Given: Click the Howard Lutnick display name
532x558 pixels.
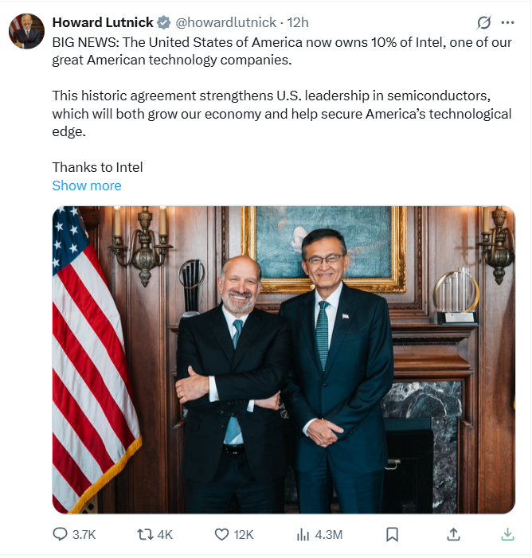Looking at the screenshot, I should [103, 22].
